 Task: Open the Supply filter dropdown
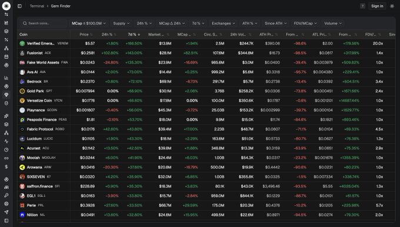pyautogui.click(x=121, y=23)
